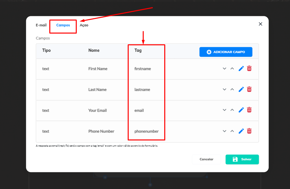The image size is (290, 189).
Task: Delete the Phone Number field
Action: (x=249, y=131)
